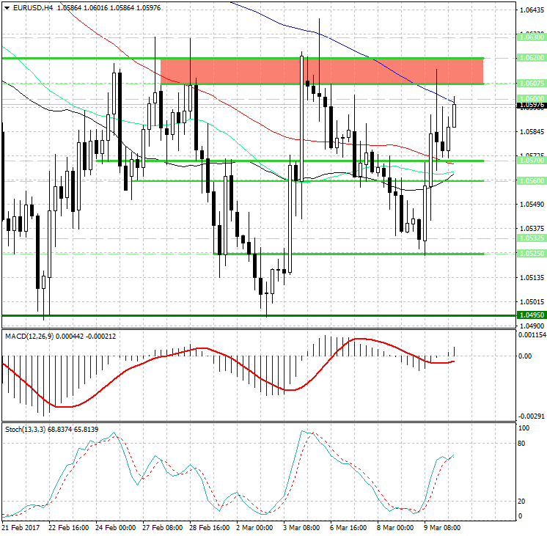Select the 8 Mar 00:00 time label

click(x=395, y=528)
